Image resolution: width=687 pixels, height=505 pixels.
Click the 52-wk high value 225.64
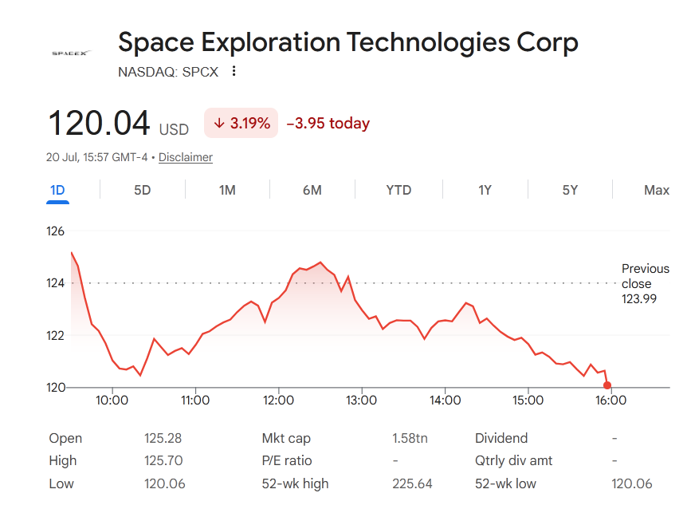pos(412,483)
